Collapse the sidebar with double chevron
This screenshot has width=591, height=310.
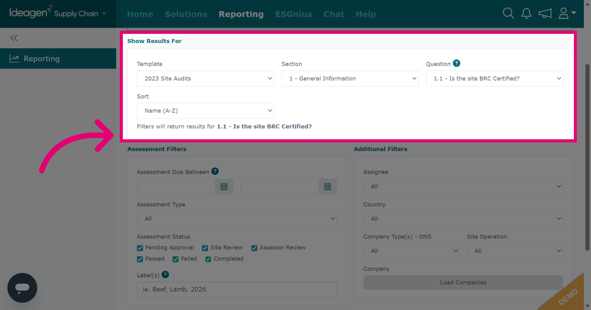[x=14, y=38]
